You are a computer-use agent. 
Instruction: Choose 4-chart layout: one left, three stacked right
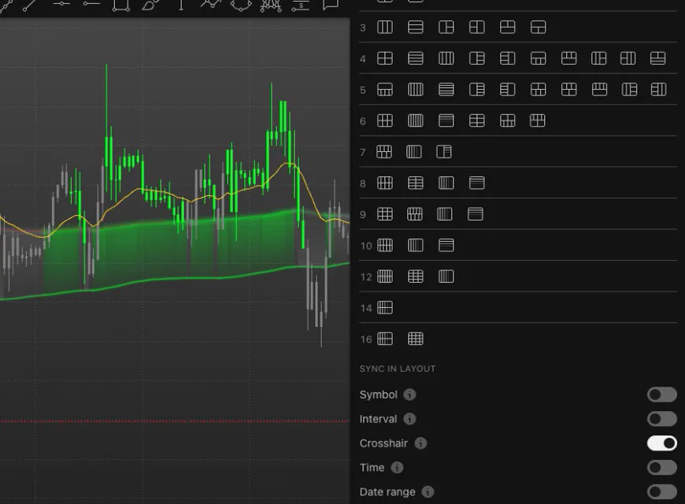click(476, 58)
